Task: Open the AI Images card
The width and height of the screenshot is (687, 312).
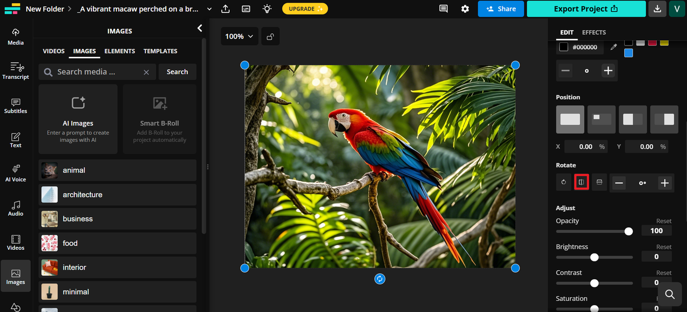Action: [78, 119]
